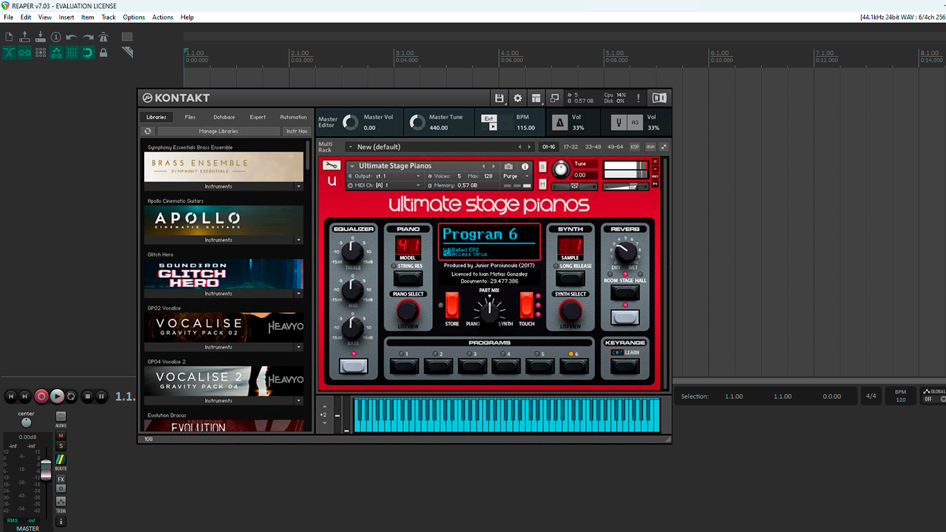Click master volume fader handle
Image resolution: width=946 pixels, height=532 pixels.
click(46, 468)
